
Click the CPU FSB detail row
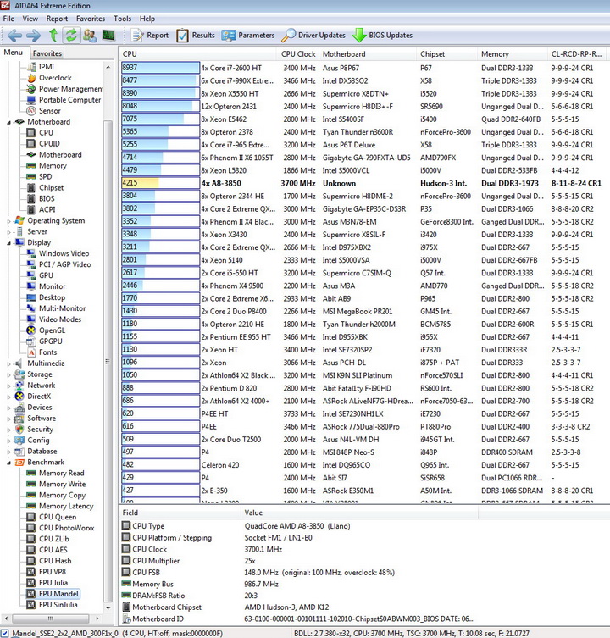click(363, 573)
